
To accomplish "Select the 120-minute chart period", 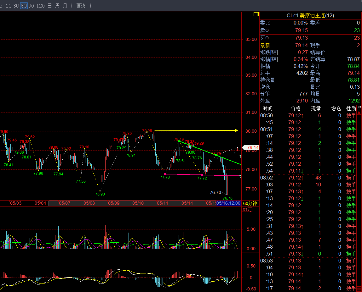I will [40, 6].
